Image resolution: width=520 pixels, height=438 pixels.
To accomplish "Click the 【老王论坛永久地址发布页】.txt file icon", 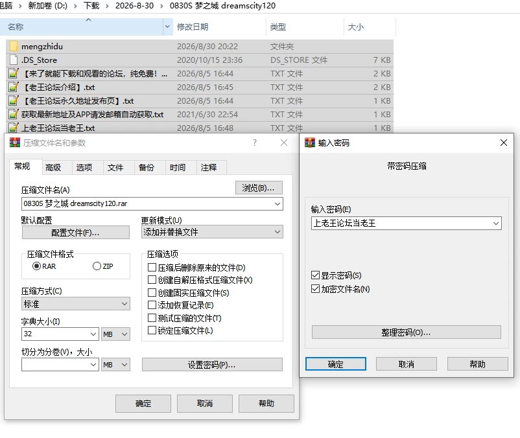I will [14, 100].
